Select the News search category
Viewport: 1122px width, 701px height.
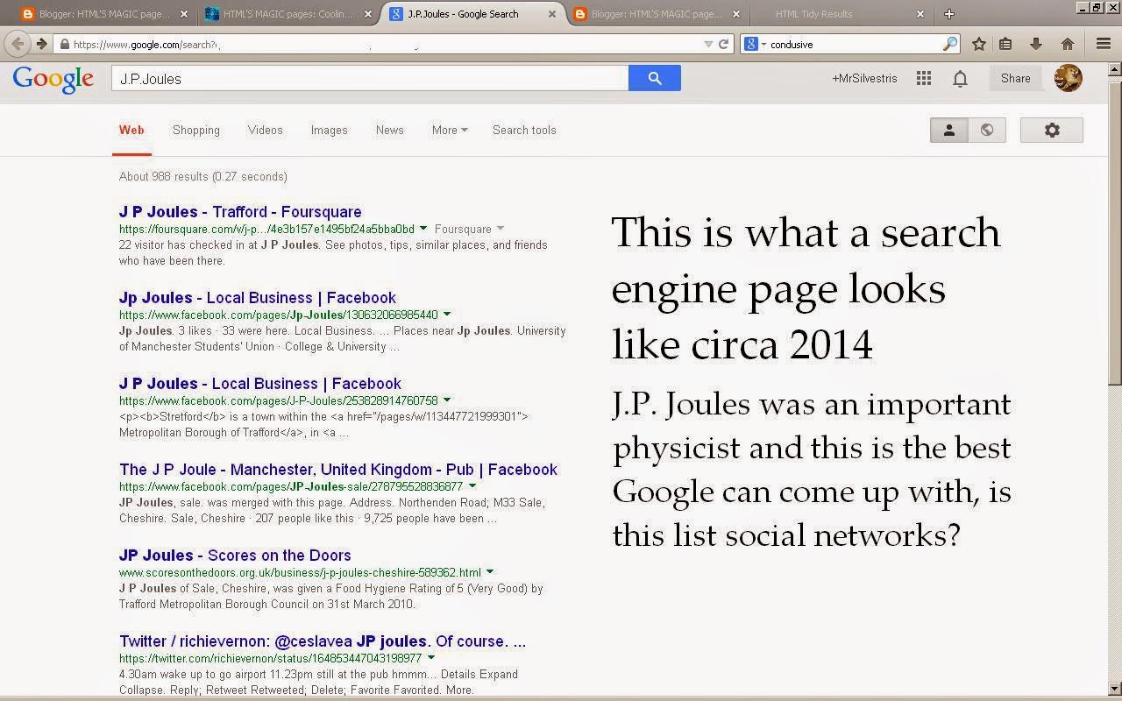389,130
